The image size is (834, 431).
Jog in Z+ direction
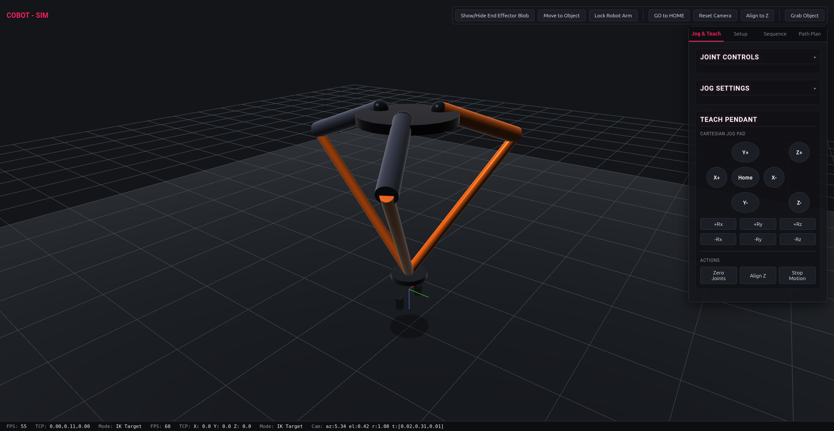pos(799,152)
